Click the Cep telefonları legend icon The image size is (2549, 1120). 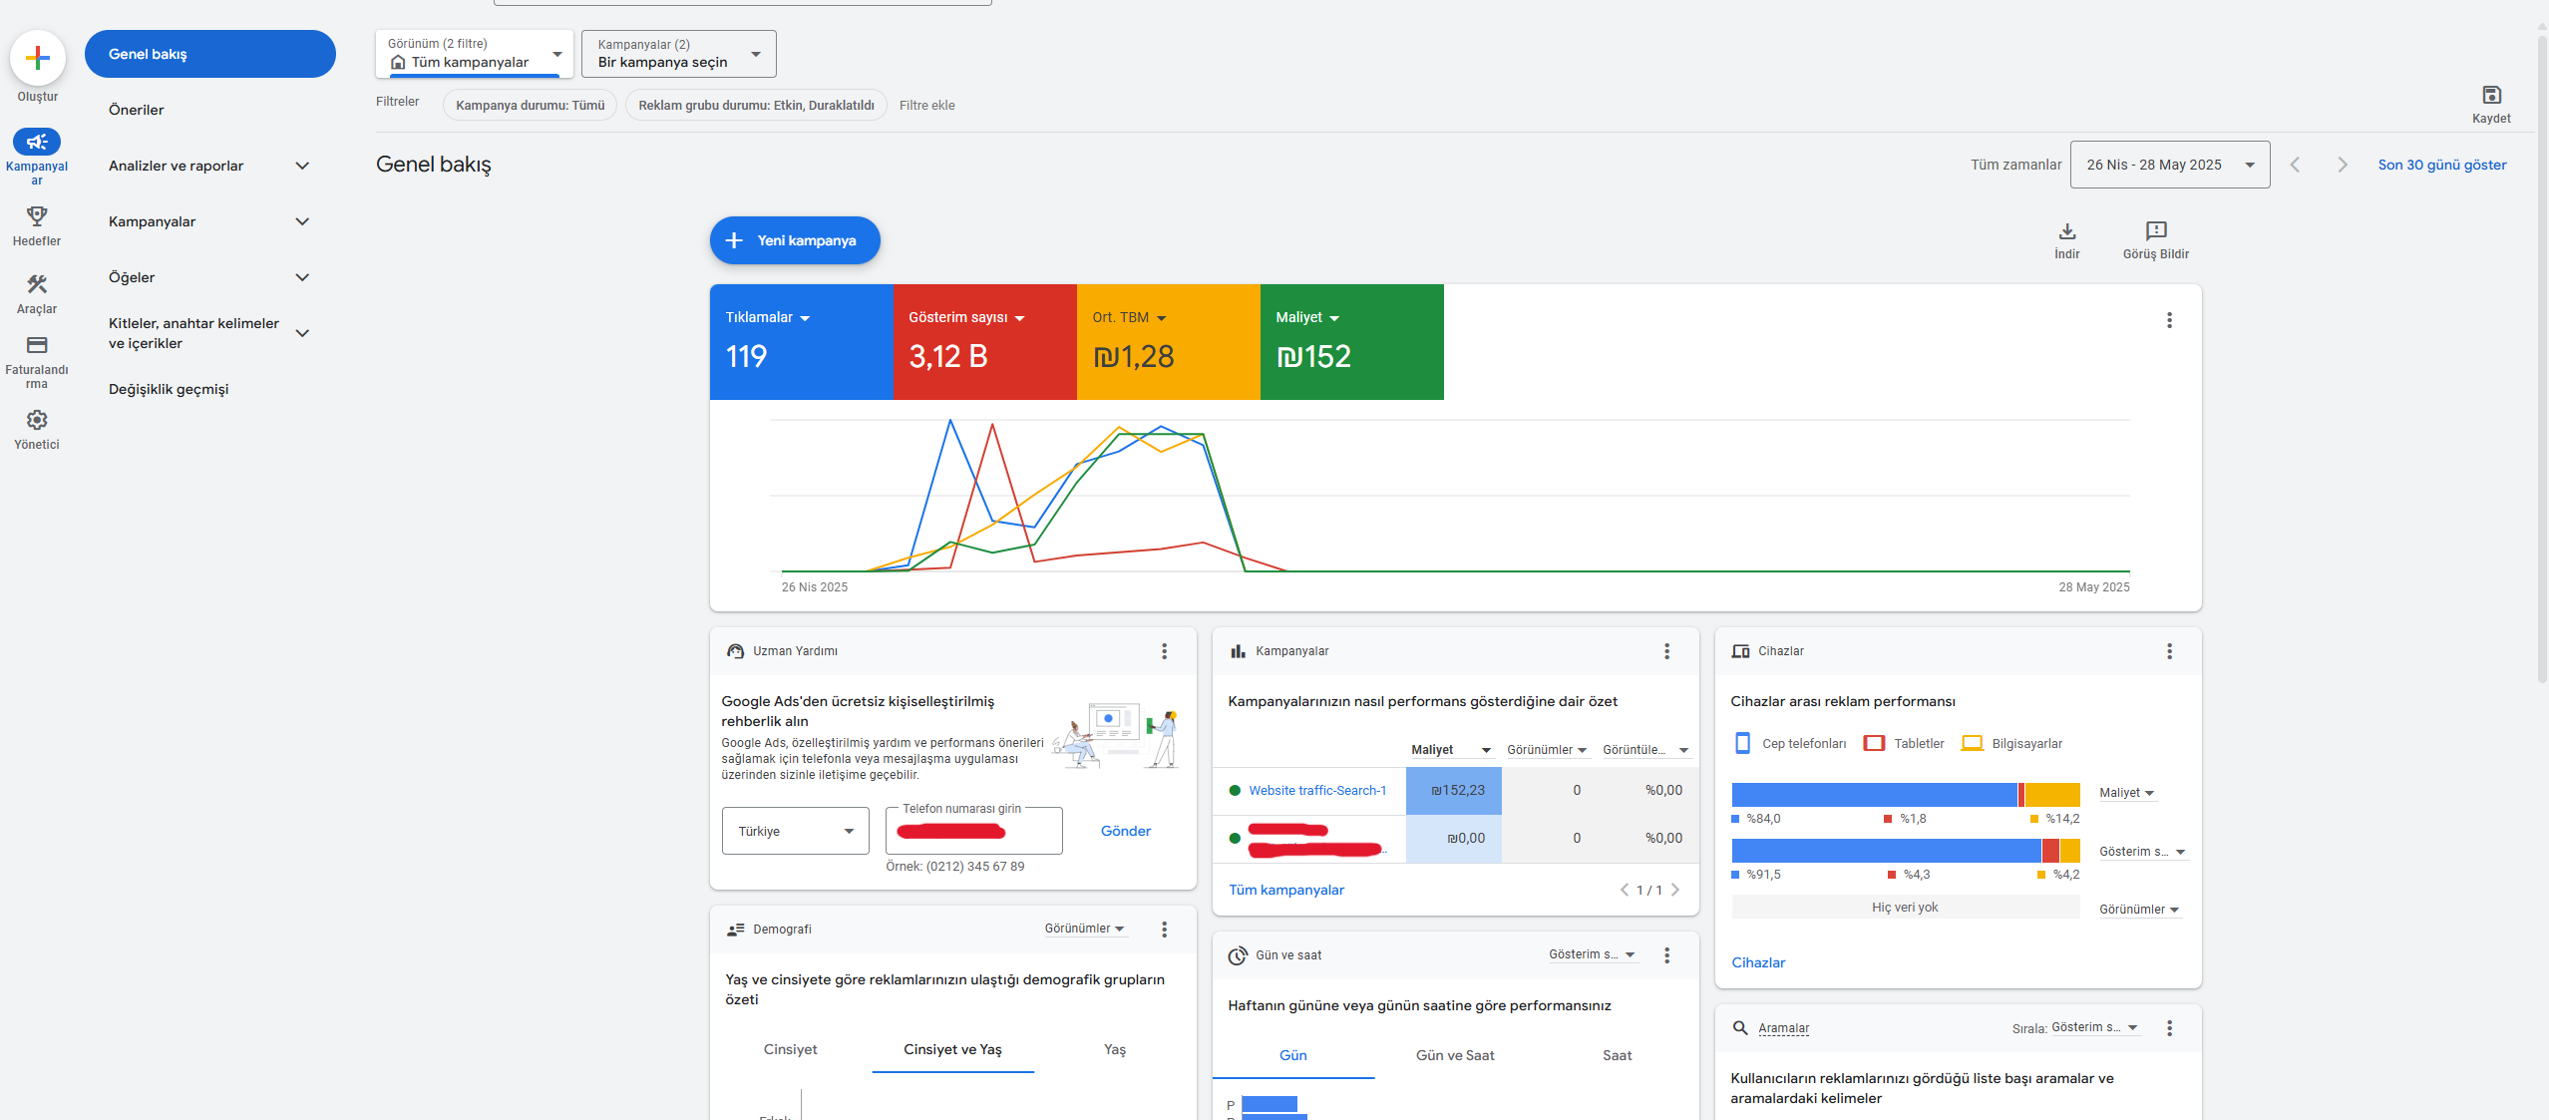[1742, 743]
